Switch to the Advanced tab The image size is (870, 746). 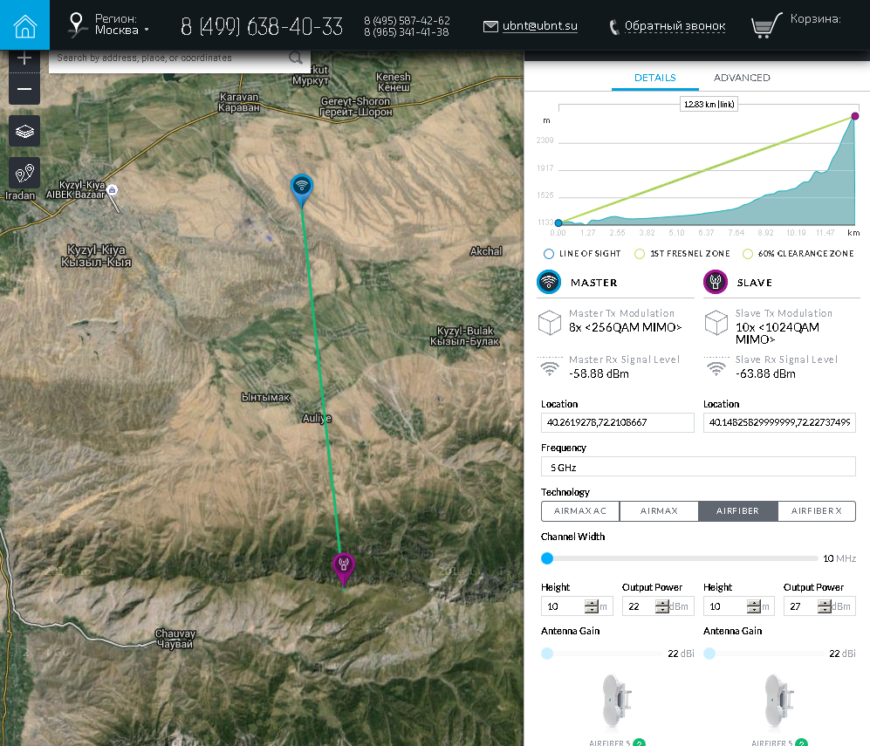(742, 78)
